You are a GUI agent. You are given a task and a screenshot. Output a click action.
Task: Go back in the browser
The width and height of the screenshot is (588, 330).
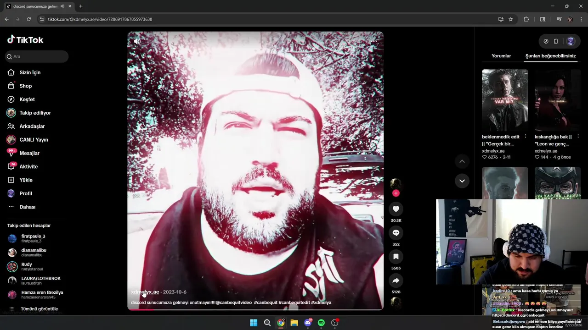click(x=6, y=19)
